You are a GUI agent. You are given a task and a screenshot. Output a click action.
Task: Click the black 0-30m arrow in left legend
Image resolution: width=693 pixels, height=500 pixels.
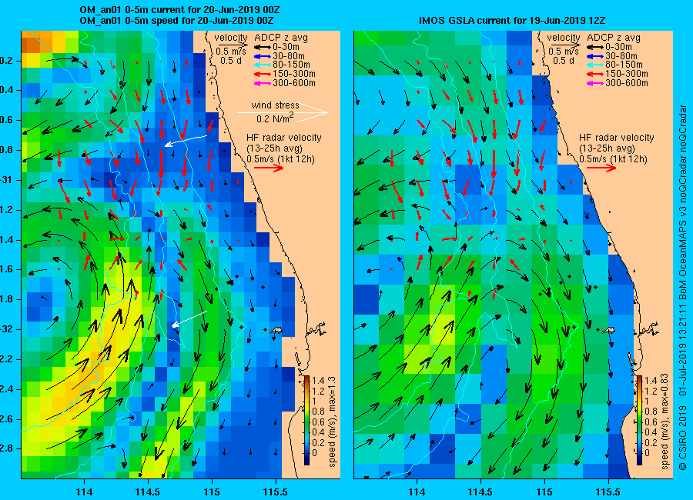click(262, 47)
